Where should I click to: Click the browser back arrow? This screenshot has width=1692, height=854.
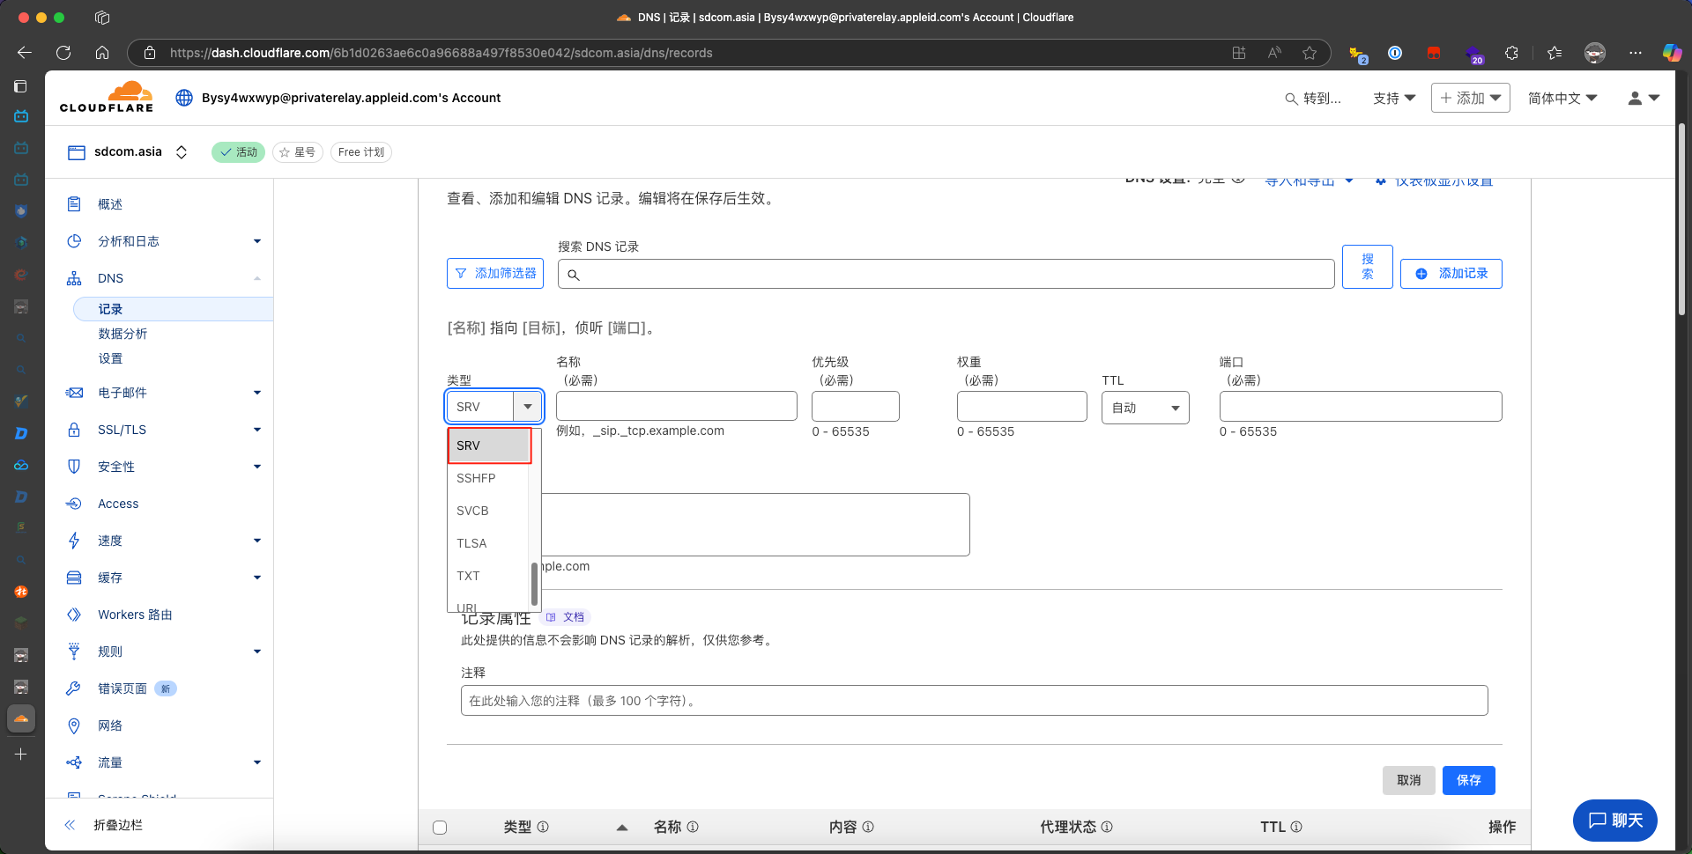pos(25,53)
